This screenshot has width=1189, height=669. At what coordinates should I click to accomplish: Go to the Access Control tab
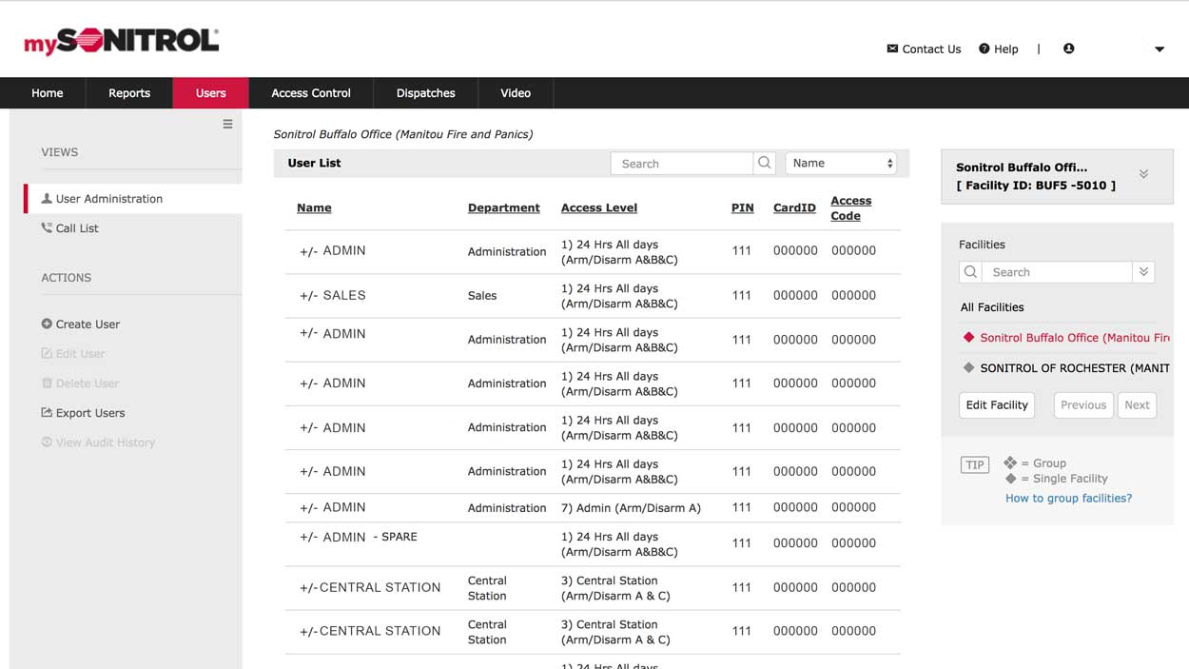311,92
